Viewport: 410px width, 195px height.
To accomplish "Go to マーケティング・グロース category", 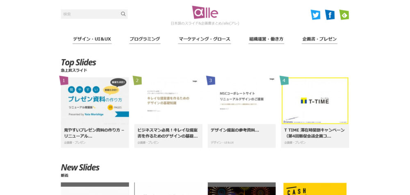I will 205,39.
